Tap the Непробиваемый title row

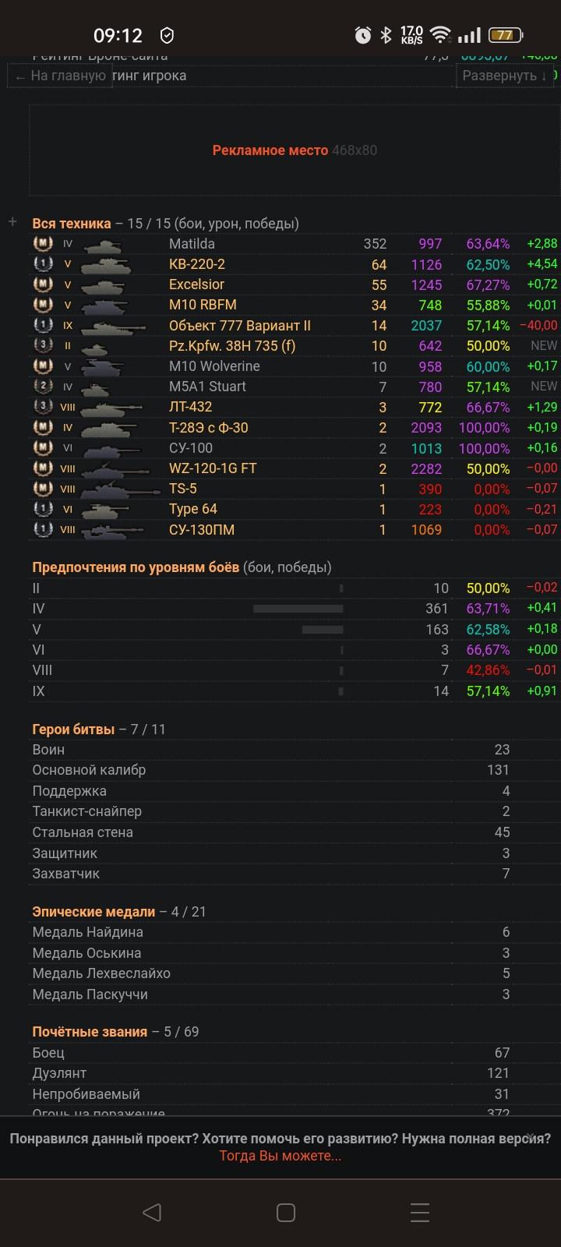(x=295, y=1094)
